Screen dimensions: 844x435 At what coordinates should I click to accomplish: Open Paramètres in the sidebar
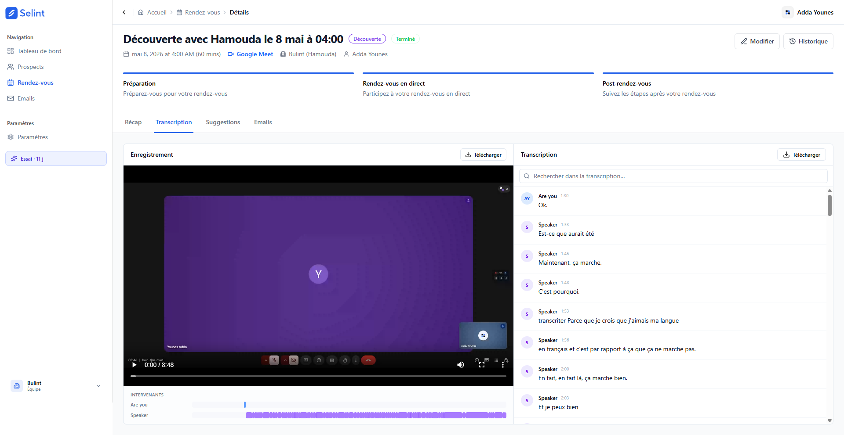[x=56, y=137]
